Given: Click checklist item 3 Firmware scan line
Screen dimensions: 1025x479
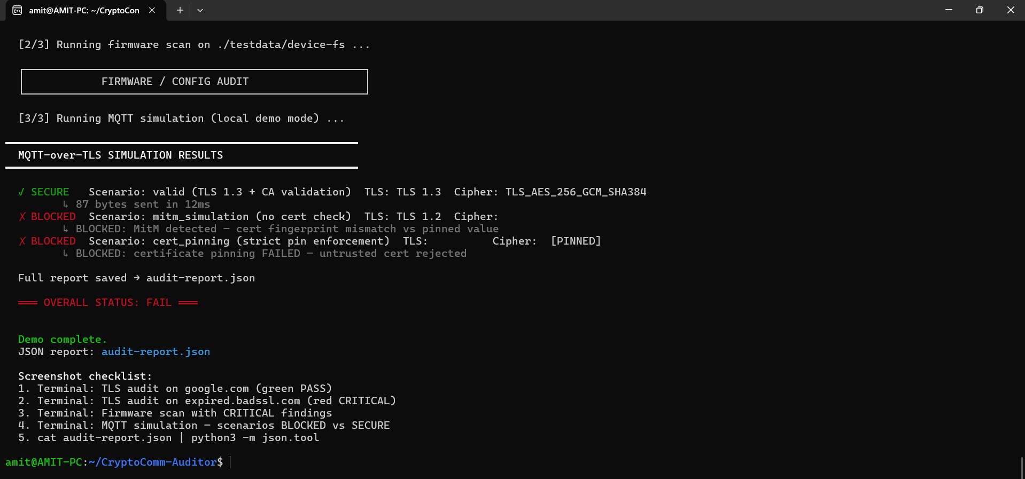Looking at the screenshot, I should coord(175,413).
